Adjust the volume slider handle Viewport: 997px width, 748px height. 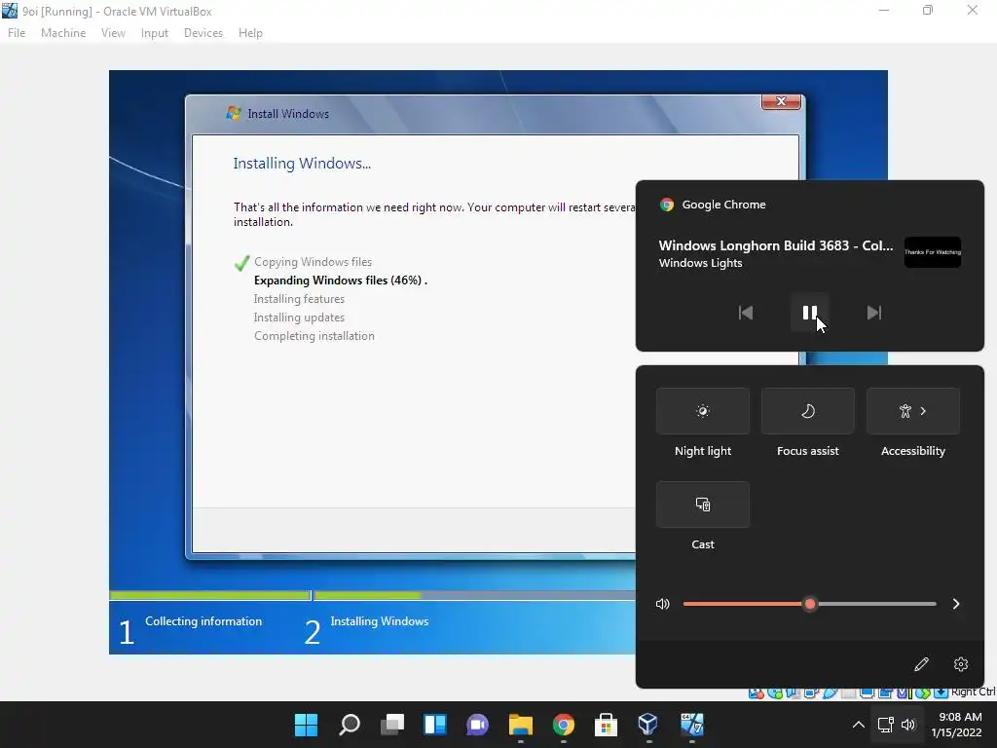[809, 604]
